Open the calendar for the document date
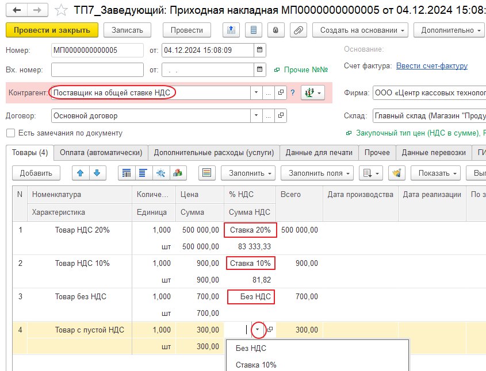This screenshot has height=371, width=486. [x=260, y=50]
